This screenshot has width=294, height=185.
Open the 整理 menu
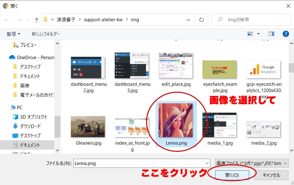point(13,34)
